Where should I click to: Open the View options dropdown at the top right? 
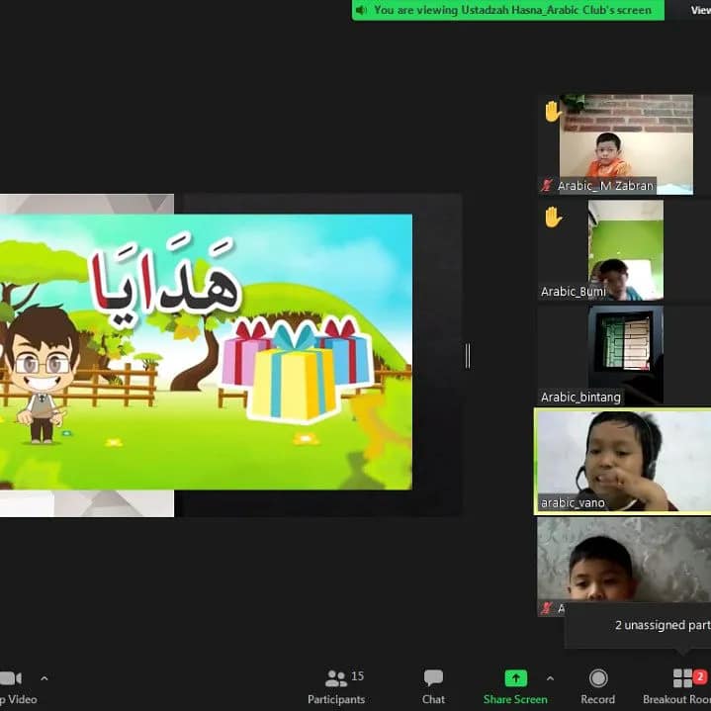point(700,10)
